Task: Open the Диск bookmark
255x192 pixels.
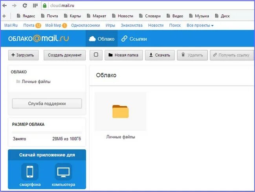Action: 222,16
